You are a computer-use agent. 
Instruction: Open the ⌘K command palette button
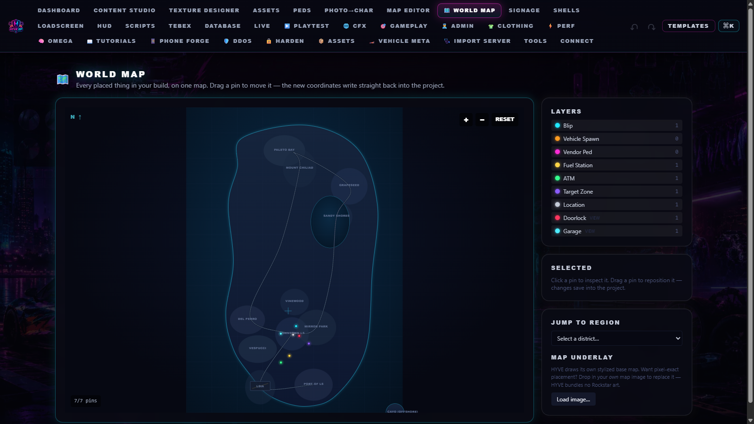click(729, 26)
